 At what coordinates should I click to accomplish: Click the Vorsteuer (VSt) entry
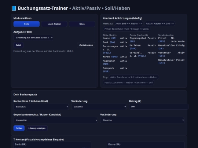coord(171,54)
